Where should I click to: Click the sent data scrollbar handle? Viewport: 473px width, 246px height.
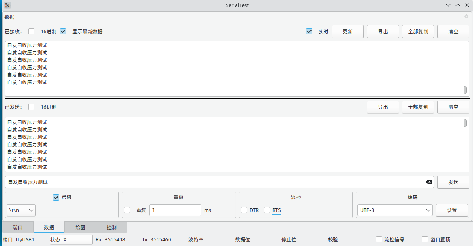(x=465, y=123)
